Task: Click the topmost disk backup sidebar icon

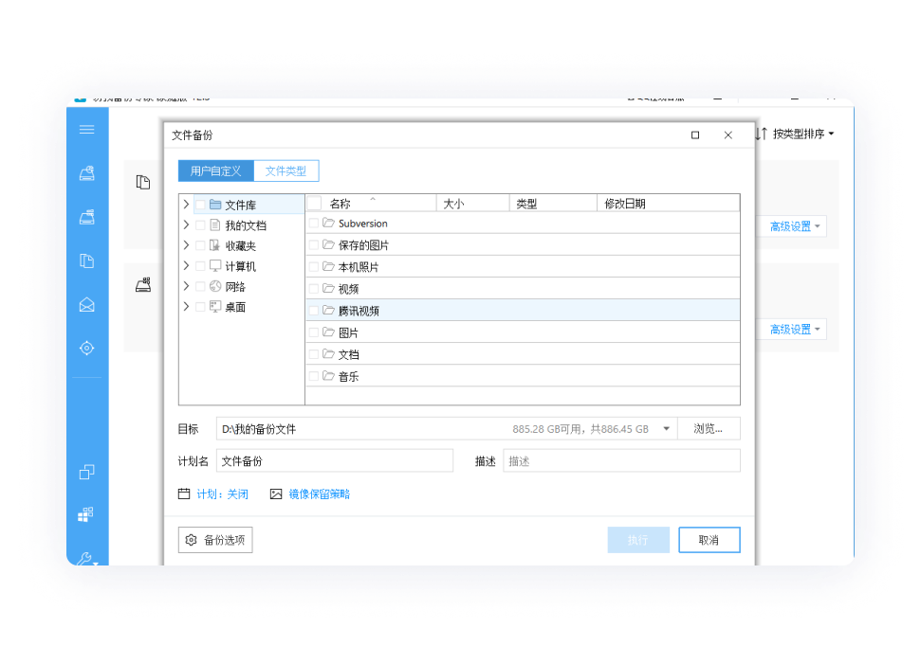Action: pyautogui.click(x=87, y=173)
